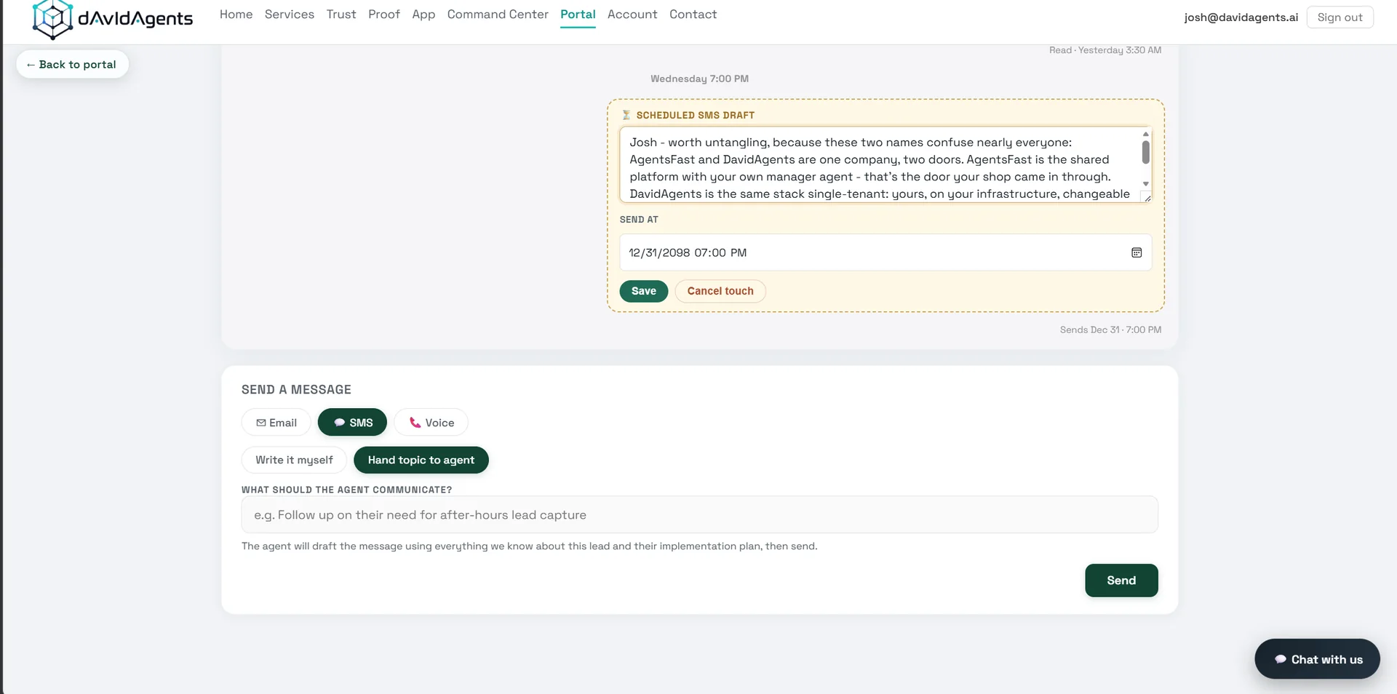Open the Contact page

[693, 15]
